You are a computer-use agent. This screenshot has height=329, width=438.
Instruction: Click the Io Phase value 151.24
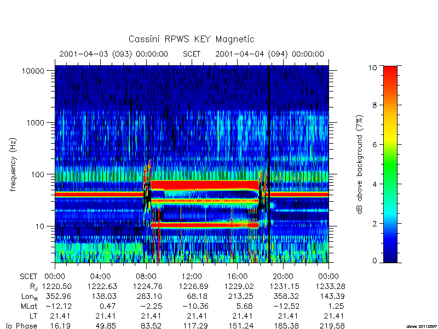tap(241, 326)
